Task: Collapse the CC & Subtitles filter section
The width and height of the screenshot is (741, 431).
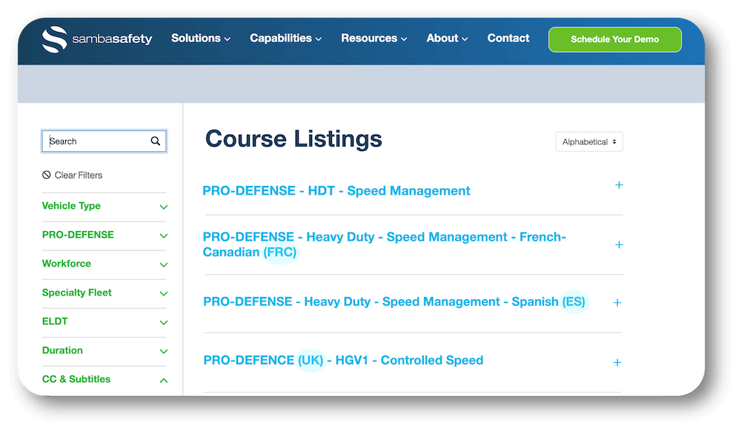Action: [164, 379]
